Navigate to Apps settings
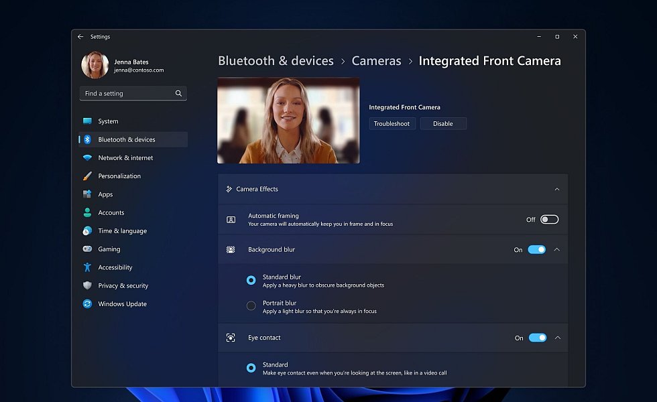Image resolution: width=657 pixels, height=402 pixels. click(133, 194)
